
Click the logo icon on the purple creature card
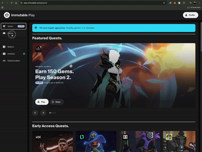(x=125, y=137)
